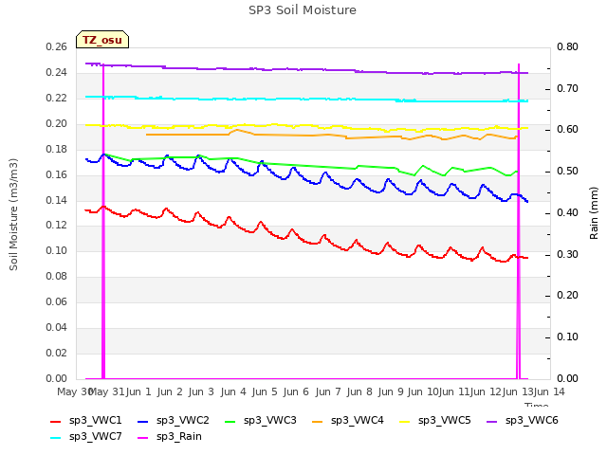
Task: Select the sp3_VWC7 legend label
Action: pos(95,436)
